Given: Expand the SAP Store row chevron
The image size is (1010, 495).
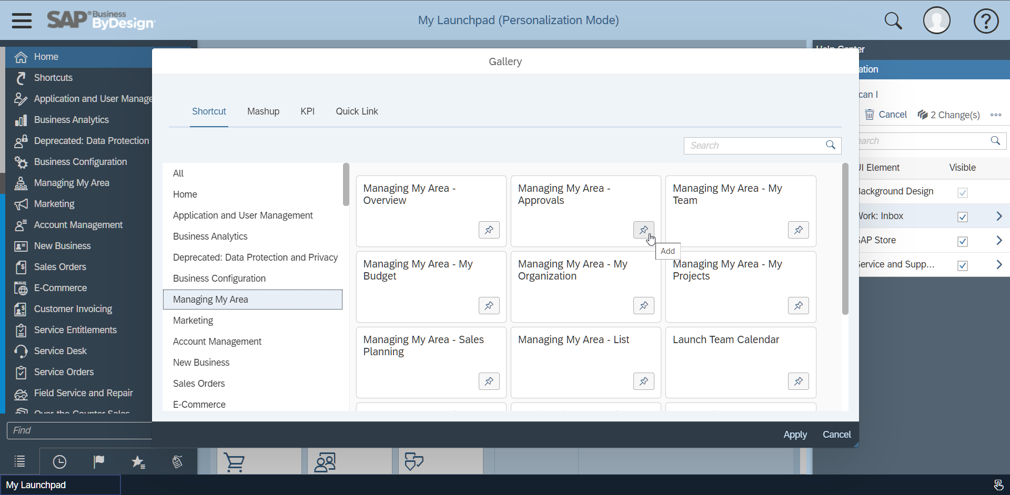Looking at the screenshot, I should [999, 240].
